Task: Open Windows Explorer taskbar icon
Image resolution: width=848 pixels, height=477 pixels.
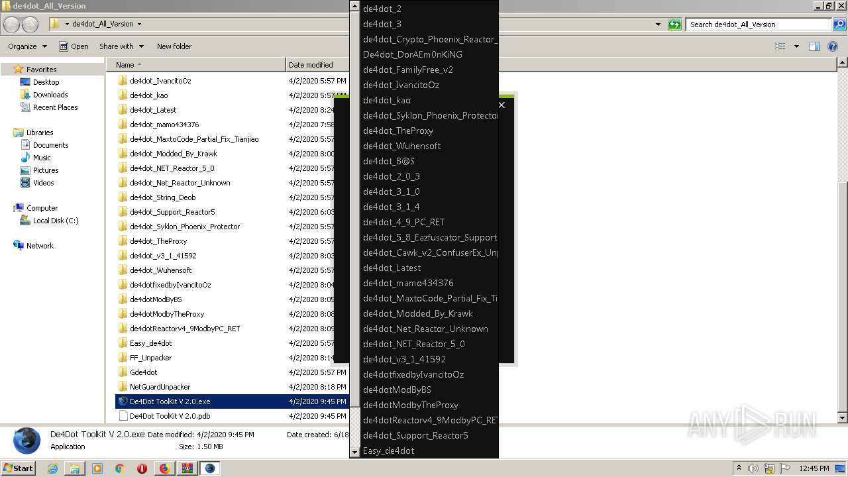Action: click(75, 468)
